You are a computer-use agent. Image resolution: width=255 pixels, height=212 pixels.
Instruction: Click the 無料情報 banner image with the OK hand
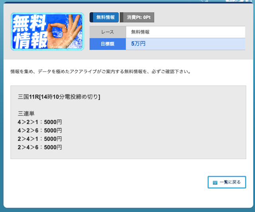point(47,31)
